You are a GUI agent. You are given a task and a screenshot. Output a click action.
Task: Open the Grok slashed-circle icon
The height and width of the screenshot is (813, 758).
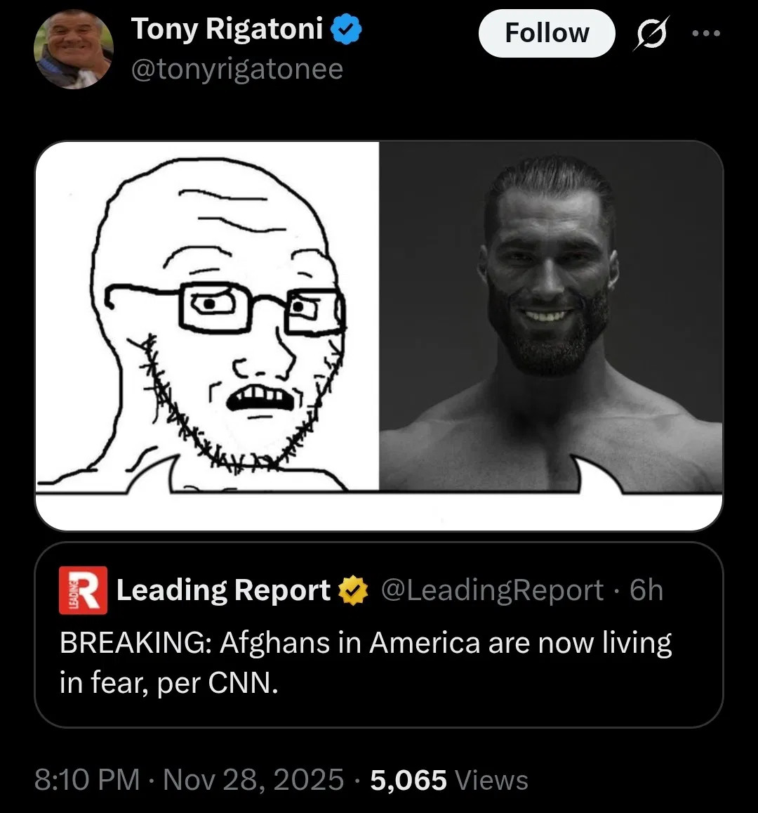click(x=651, y=33)
